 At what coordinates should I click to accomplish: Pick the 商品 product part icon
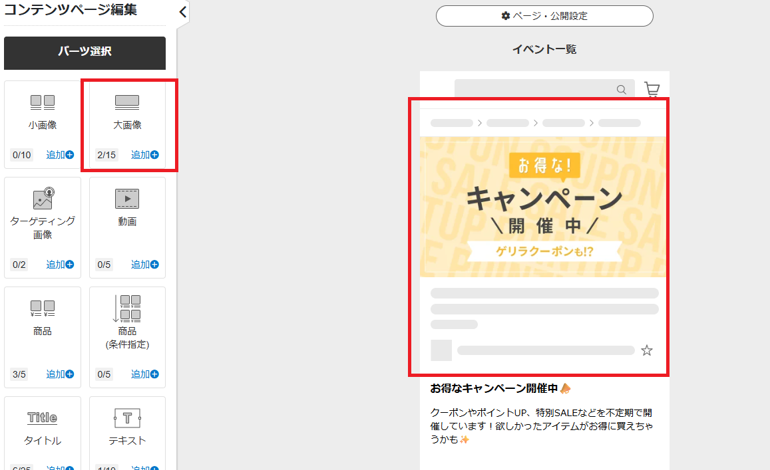pos(43,308)
